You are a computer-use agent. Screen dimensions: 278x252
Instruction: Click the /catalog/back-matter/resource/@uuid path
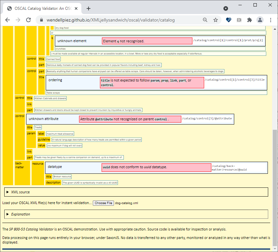pos(229,168)
